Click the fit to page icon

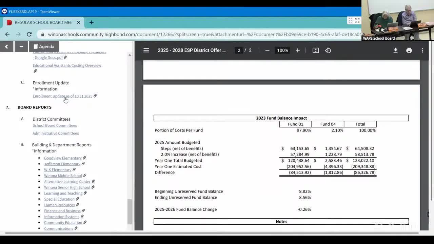(x=316, y=50)
